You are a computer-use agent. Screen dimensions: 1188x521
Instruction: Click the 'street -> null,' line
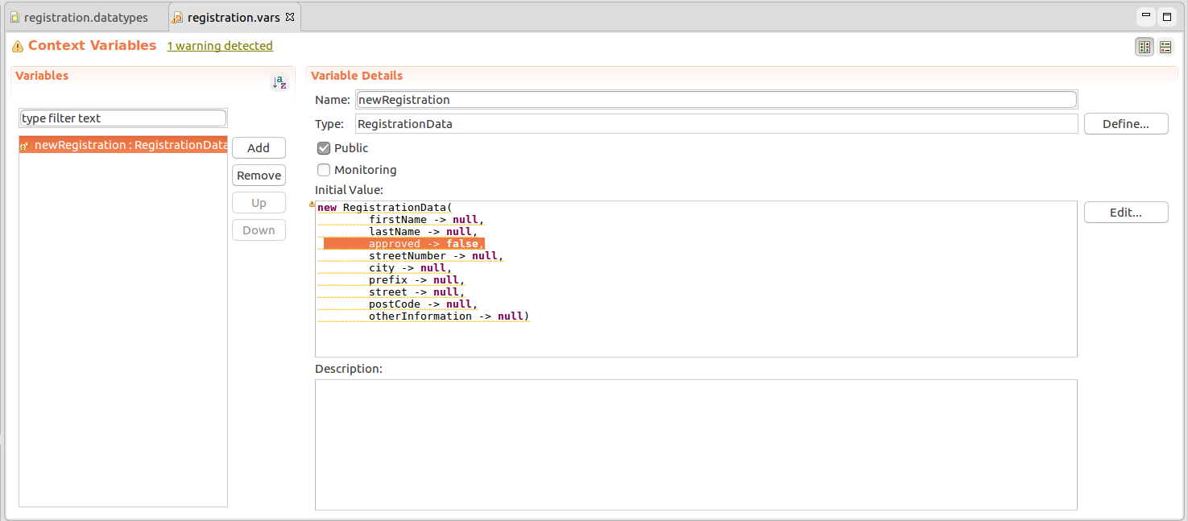click(417, 292)
